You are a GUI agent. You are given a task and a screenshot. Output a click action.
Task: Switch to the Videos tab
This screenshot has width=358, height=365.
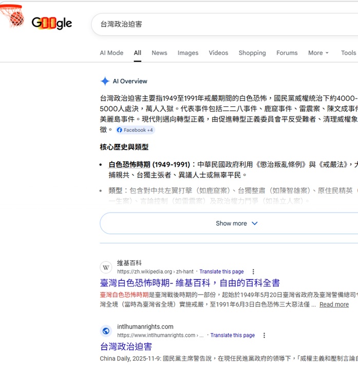[218, 53]
